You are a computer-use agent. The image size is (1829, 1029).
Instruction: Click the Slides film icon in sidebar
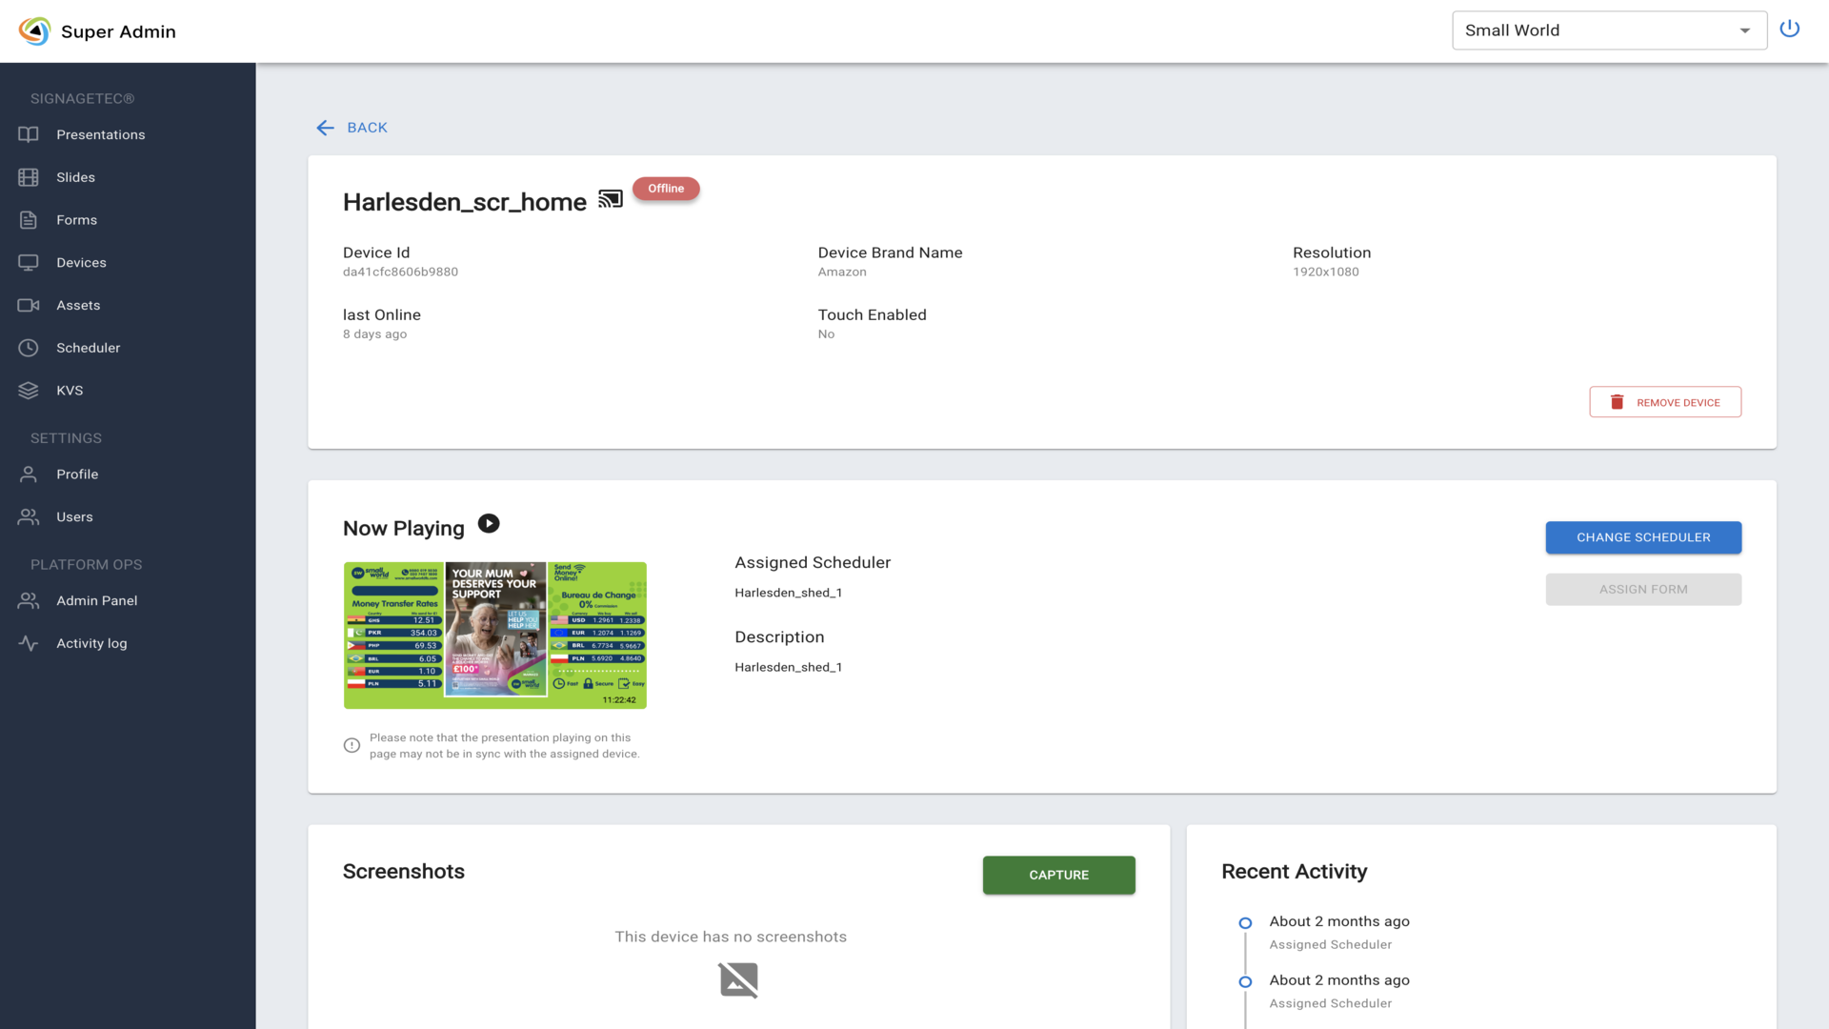point(29,177)
